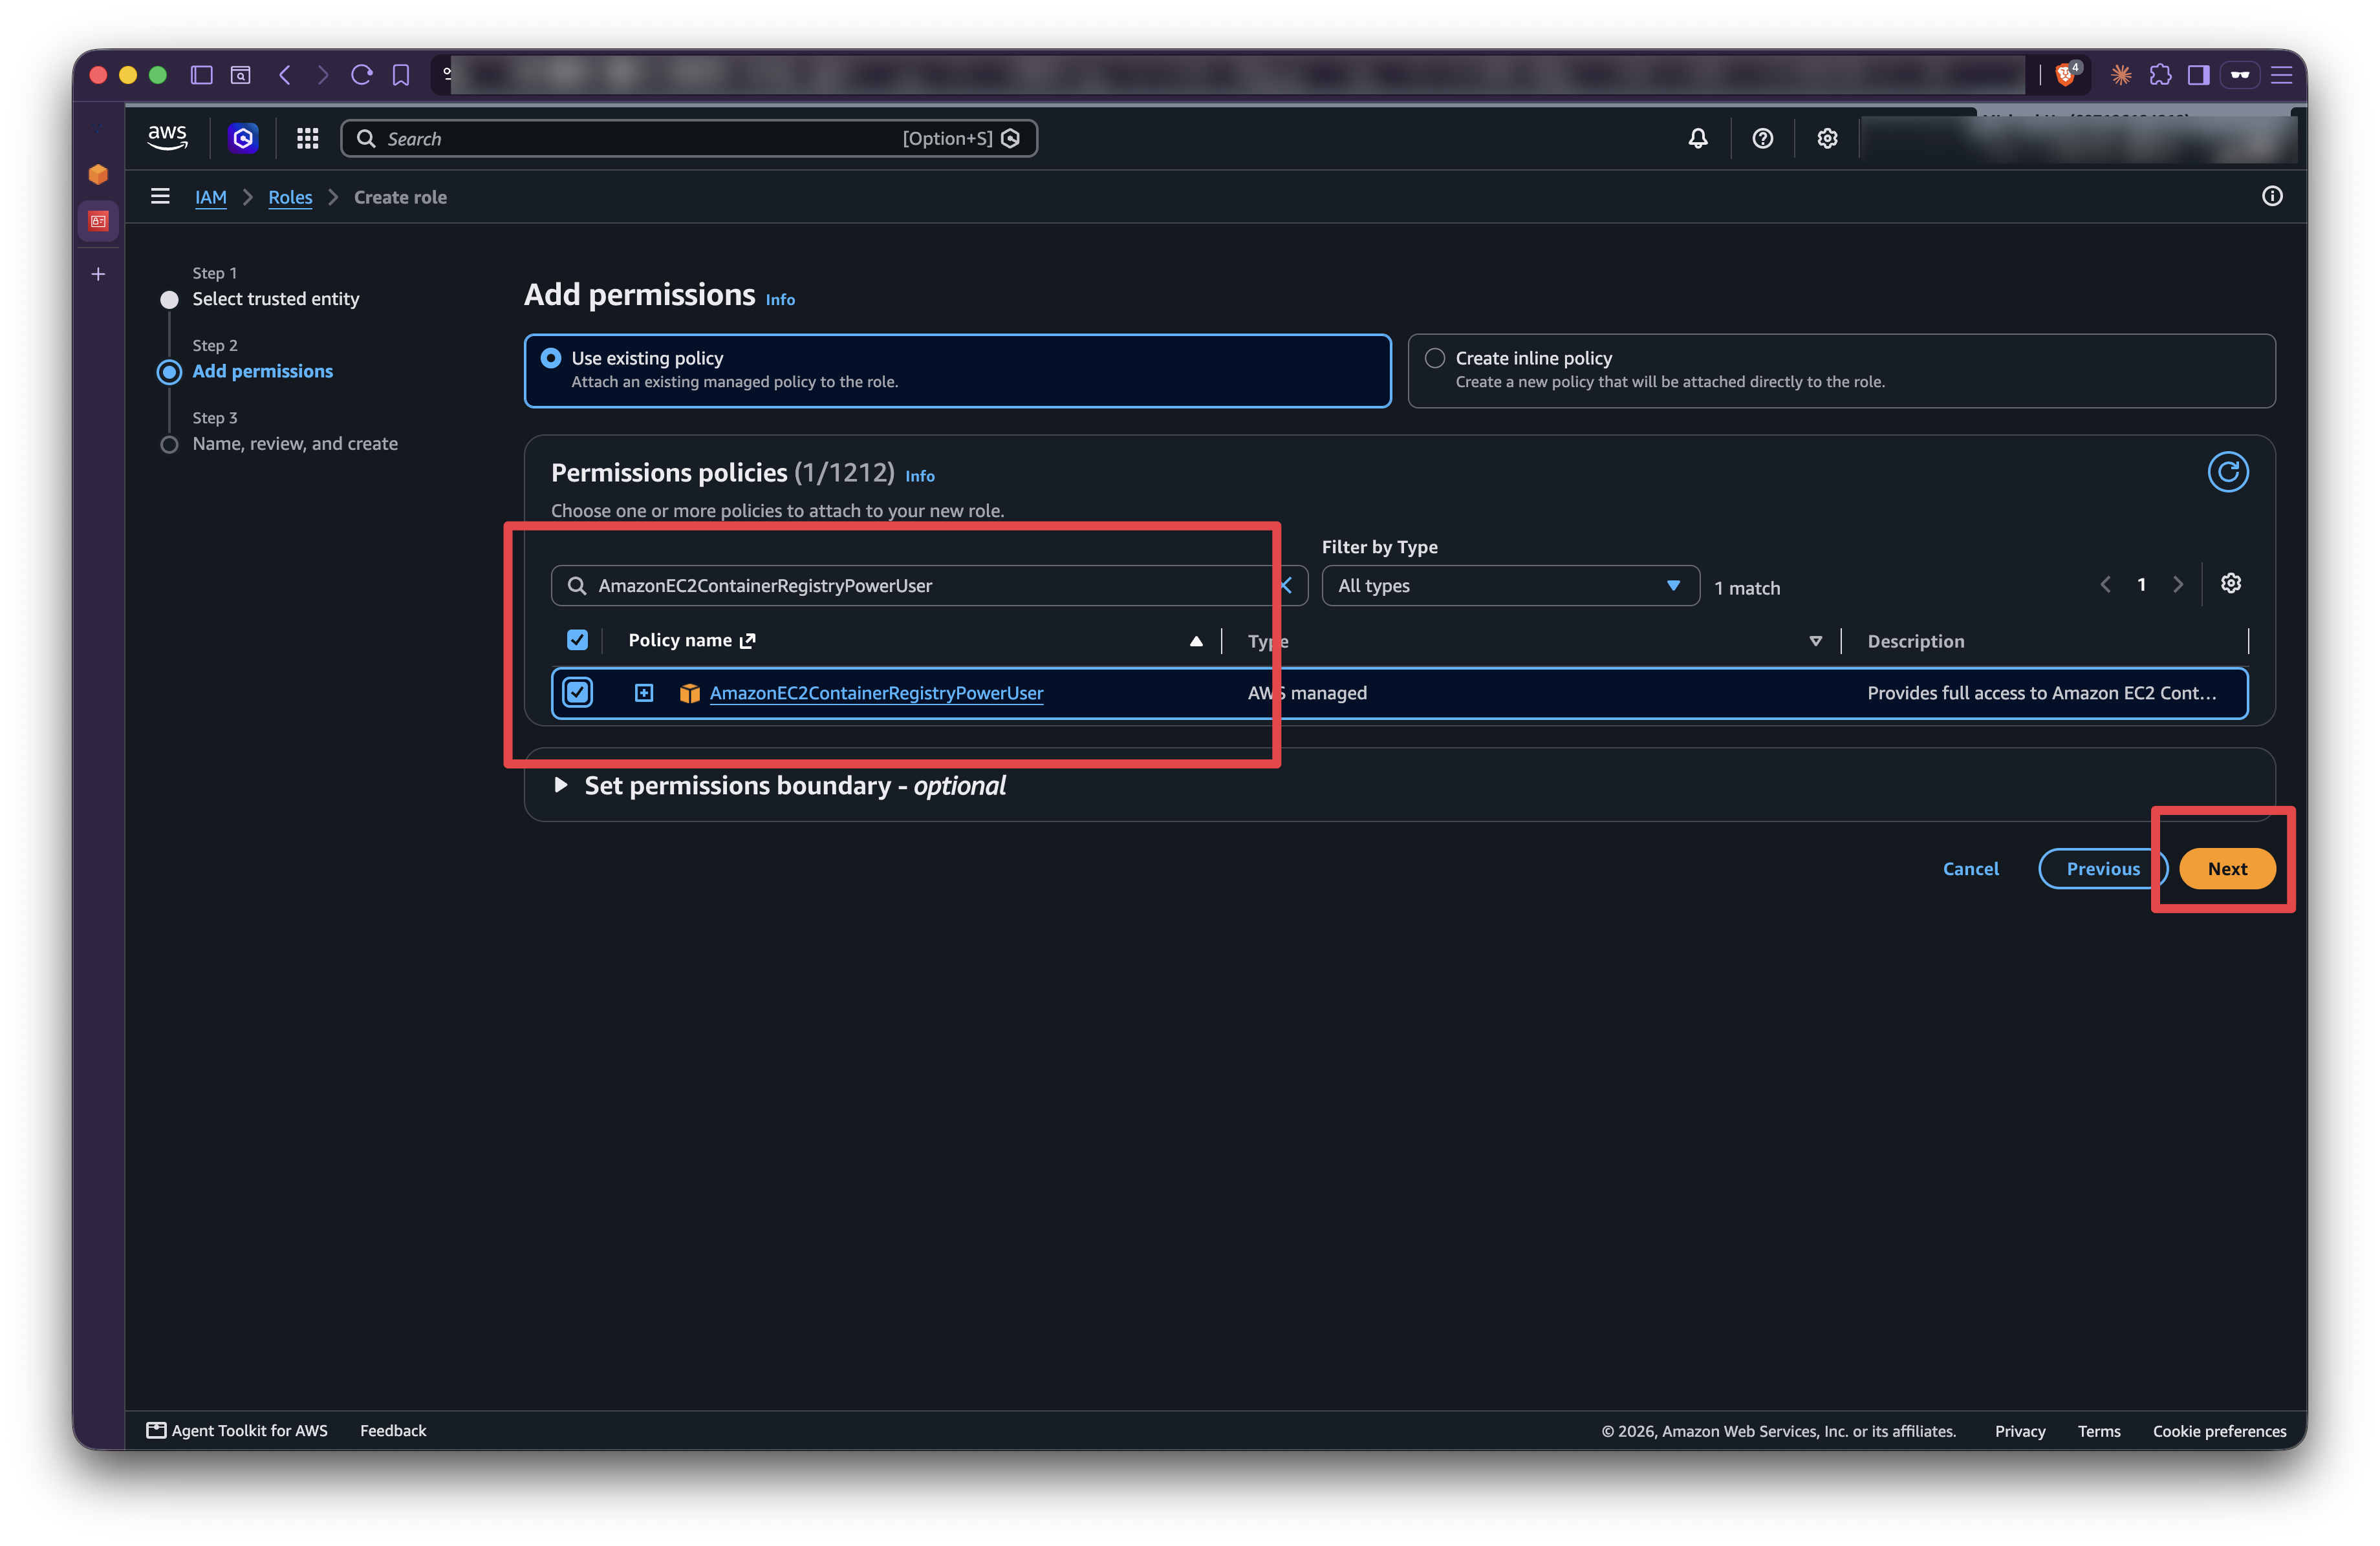The image size is (2380, 1546).
Task: Open the AWS home logo
Action: 167,138
